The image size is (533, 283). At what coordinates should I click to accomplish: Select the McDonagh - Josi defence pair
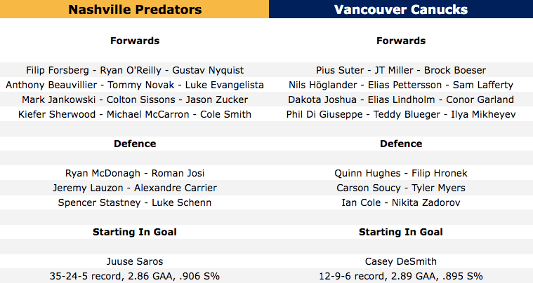135,173
